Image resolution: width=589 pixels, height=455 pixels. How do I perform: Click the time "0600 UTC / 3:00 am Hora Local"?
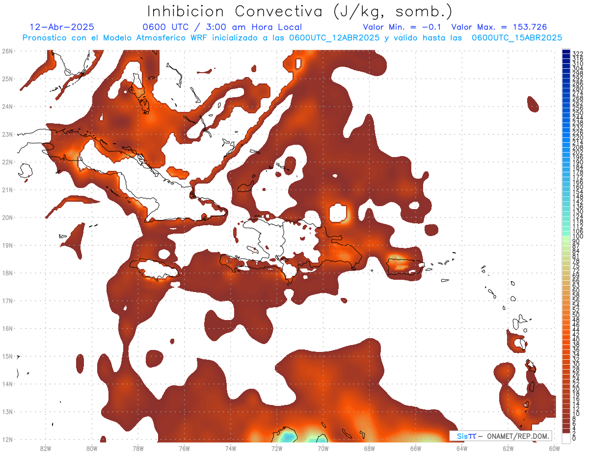(x=222, y=27)
